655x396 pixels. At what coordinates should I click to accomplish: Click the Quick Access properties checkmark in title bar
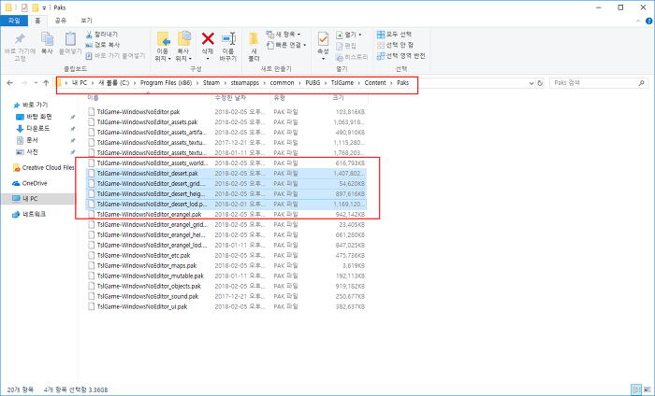click(24, 7)
